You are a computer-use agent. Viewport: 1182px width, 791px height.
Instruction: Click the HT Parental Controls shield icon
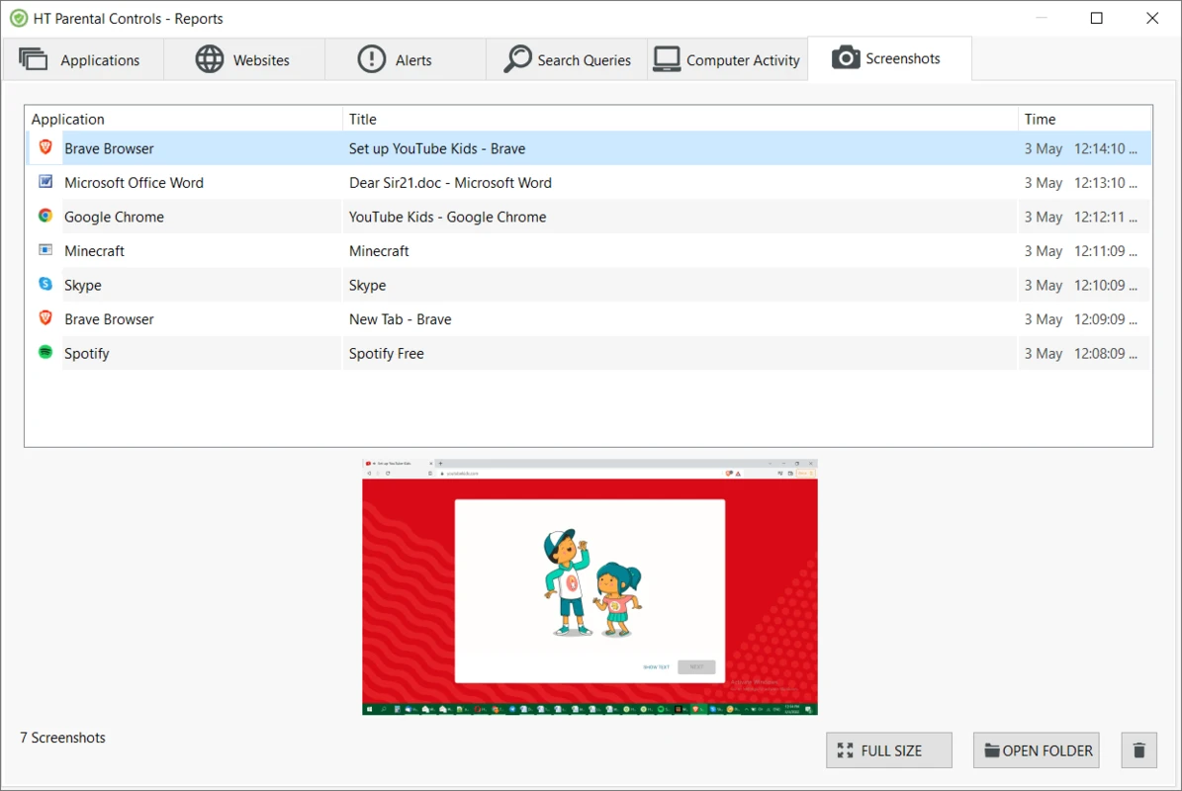click(x=19, y=18)
